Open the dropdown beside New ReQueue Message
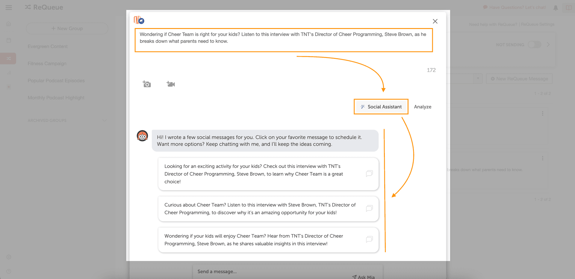The height and width of the screenshot is (279, 575). coord(478,79)
